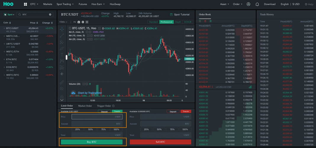Open order book depth bars icon
The height and width of the screenshot is (148, 316).
coord(250,87)
